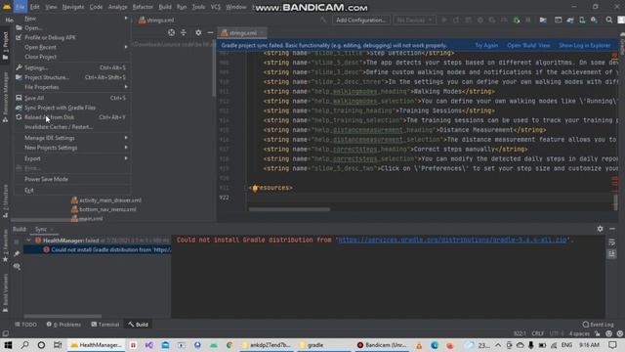Click the Run app play icon
The width and height of the screenshot is (625, 352).
coord(444,20)
